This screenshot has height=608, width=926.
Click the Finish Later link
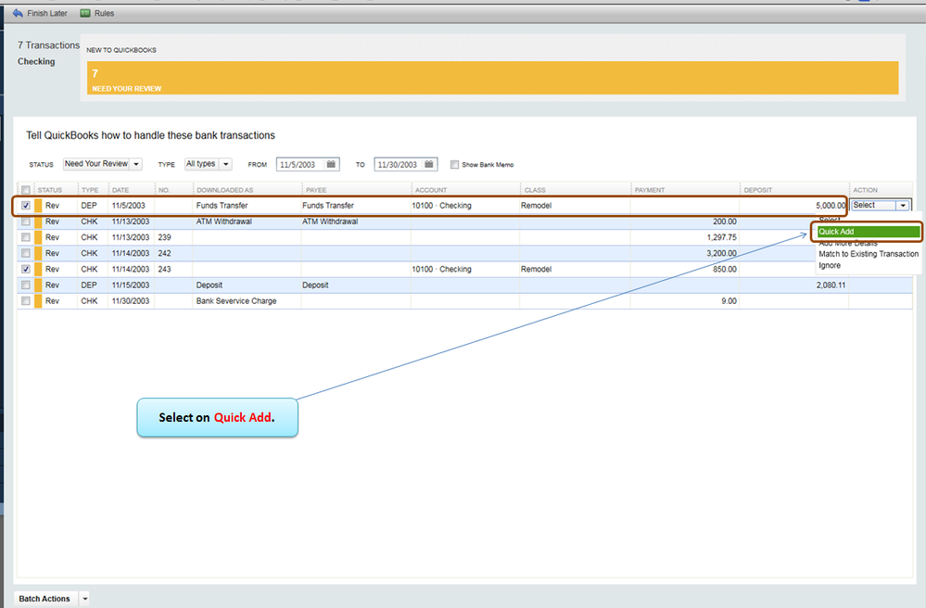point(47,13)
